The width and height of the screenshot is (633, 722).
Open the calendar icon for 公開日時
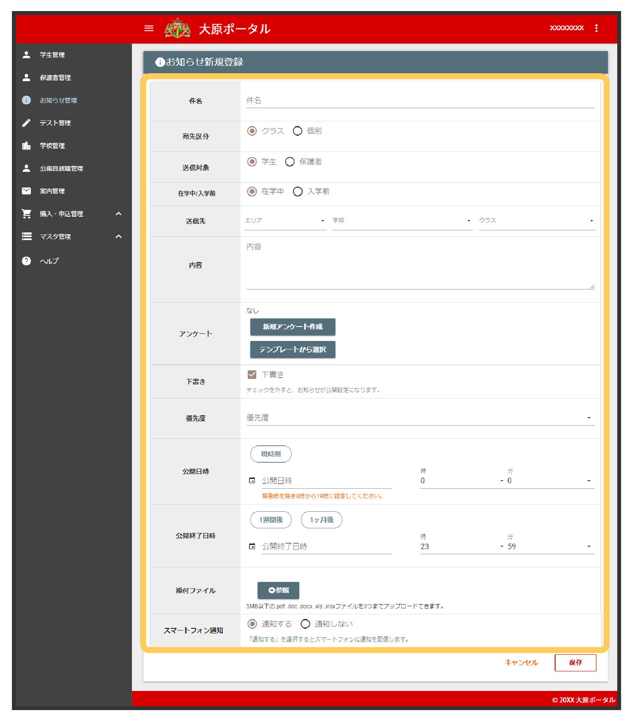[252, 481]
